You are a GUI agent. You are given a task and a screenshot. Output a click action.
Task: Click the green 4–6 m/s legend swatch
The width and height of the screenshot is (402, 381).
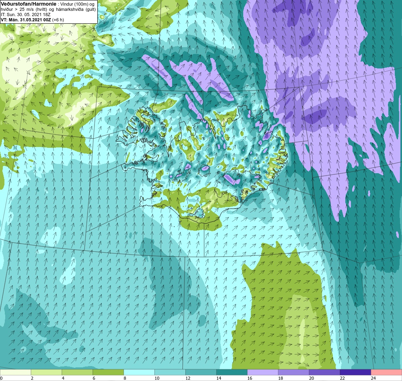(x=77, y=372)
